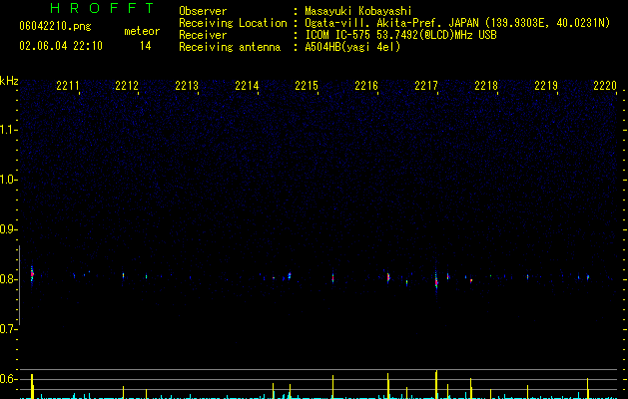
Task: Click the 0.7 kHz axis label
Action: pyautogui.click(x=8, y=329)
